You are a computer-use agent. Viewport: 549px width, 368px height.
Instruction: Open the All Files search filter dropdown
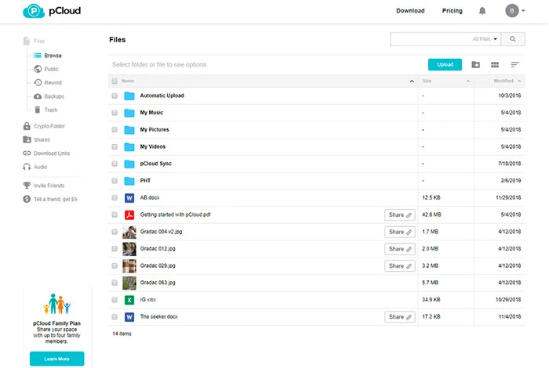coord(485,38)
